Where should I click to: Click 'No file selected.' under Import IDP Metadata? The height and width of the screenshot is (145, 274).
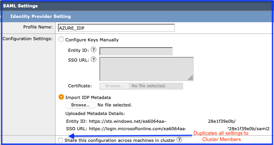coord(115,105)
